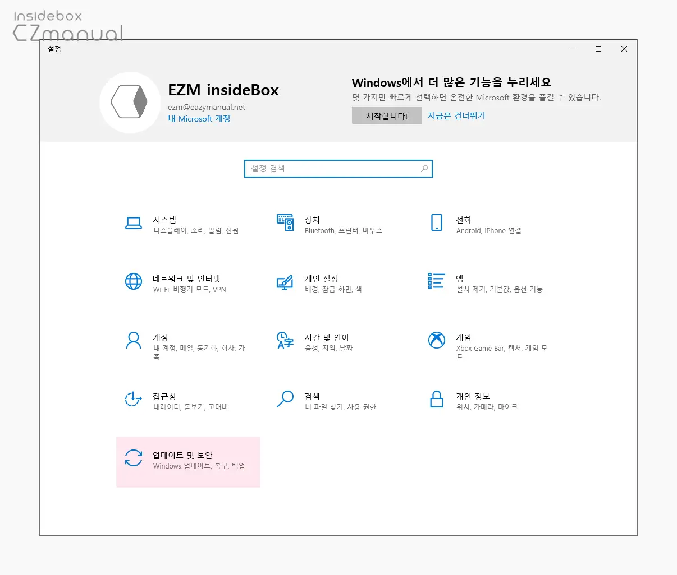
Task: Open the 계정 person icon
Action: (x=134, y=340)
